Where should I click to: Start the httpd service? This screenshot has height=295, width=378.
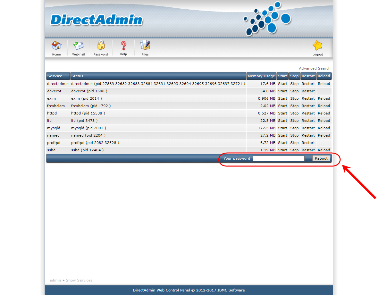282,113
